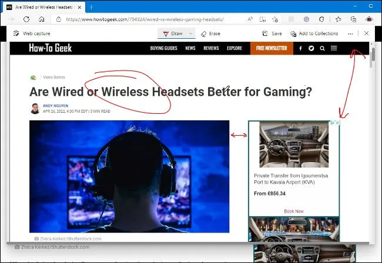Click Book Now in the ad

294,211
